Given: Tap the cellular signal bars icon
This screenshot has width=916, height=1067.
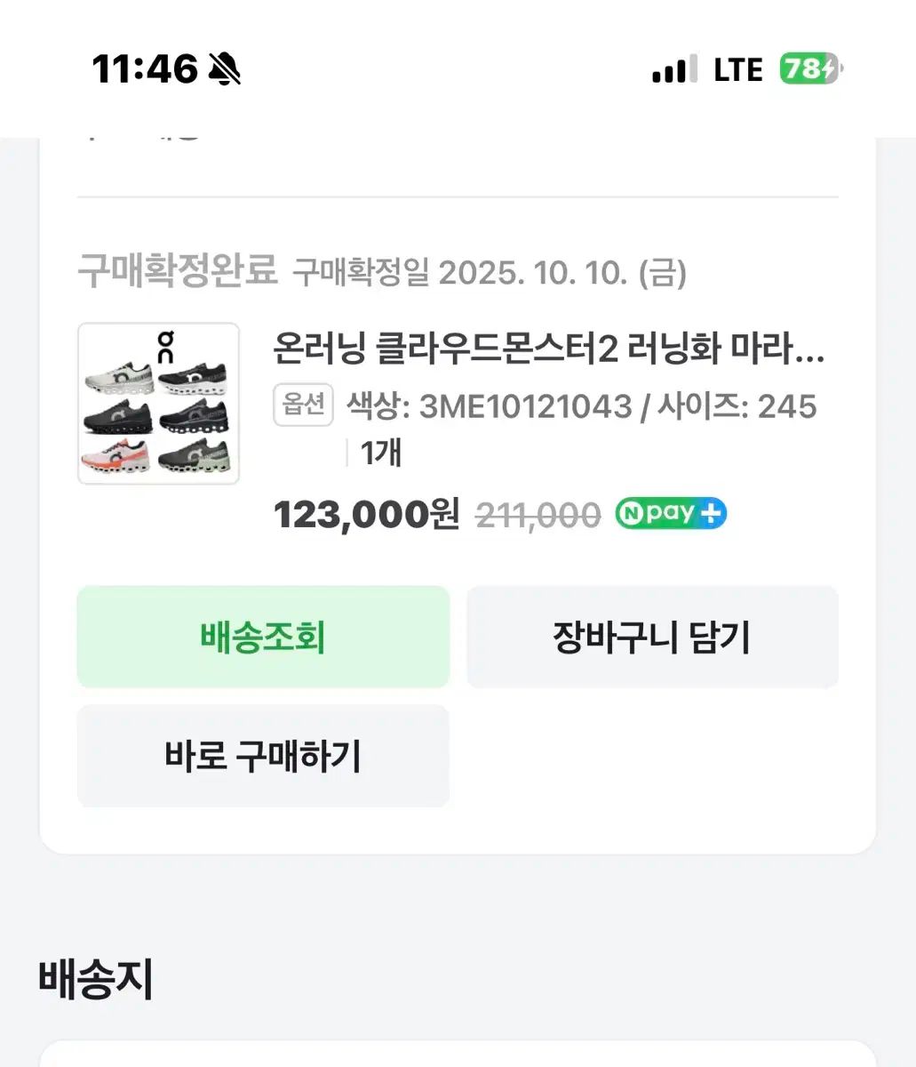Looking at the screenshot, I should coord(669,69).
